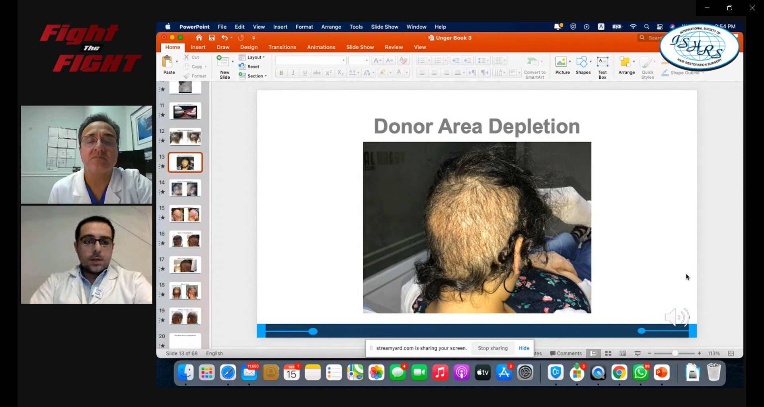This screenshot has width=764, height=407.
Task: Expand the font size combo box
Action: pyautogui.click(x=366, y=60)
